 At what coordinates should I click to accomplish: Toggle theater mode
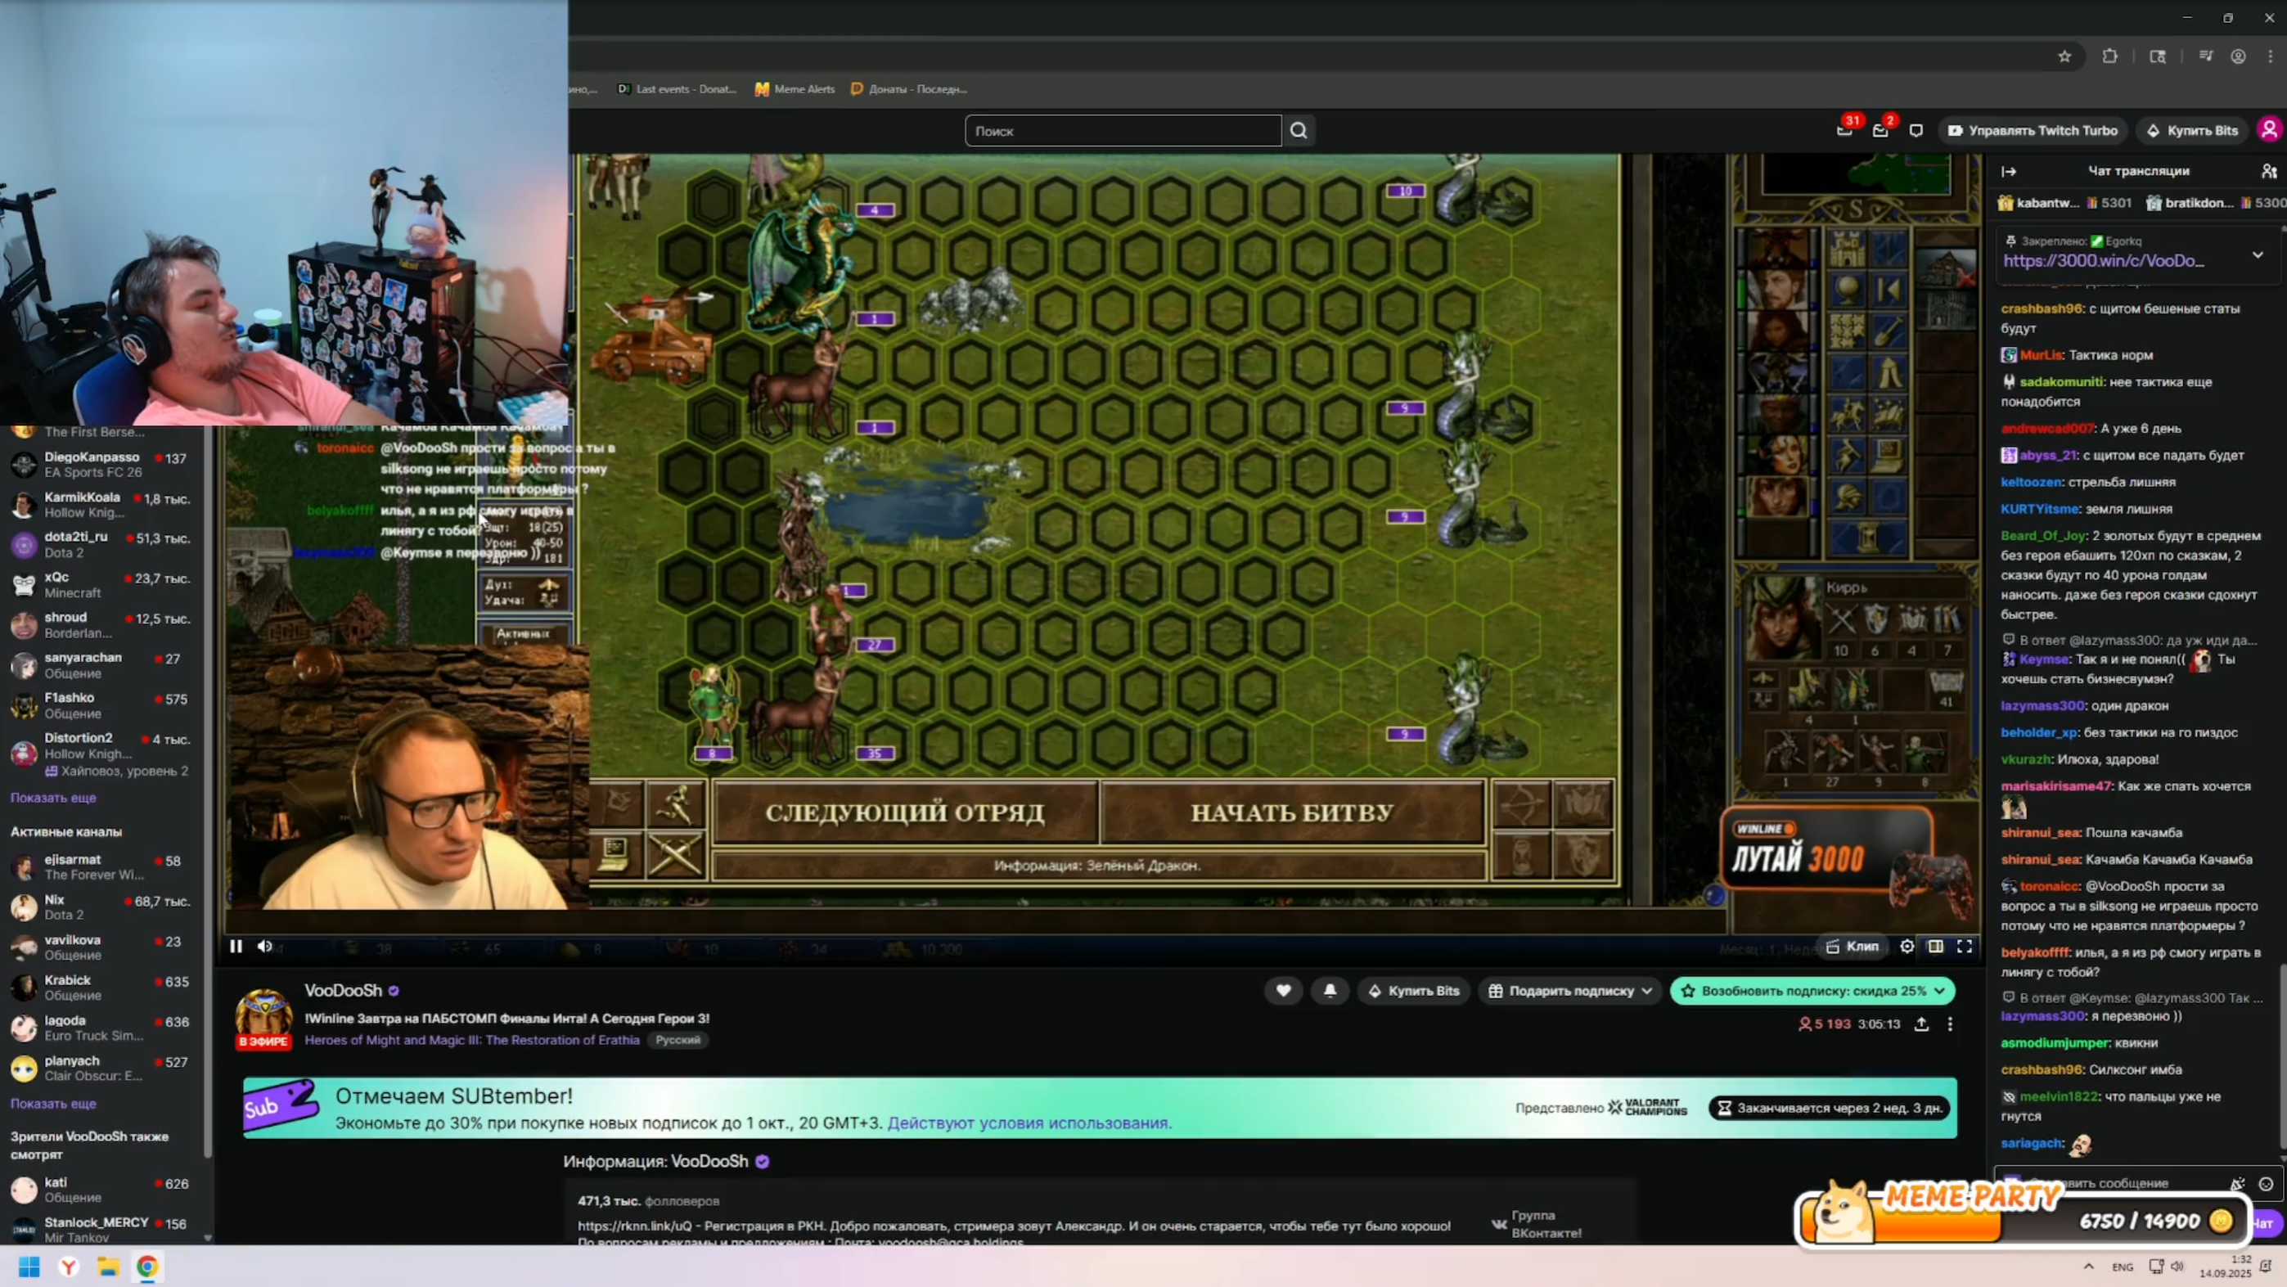1935,946
